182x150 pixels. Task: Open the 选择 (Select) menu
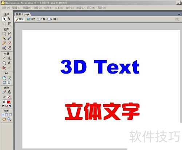click(x=38, y=8)
